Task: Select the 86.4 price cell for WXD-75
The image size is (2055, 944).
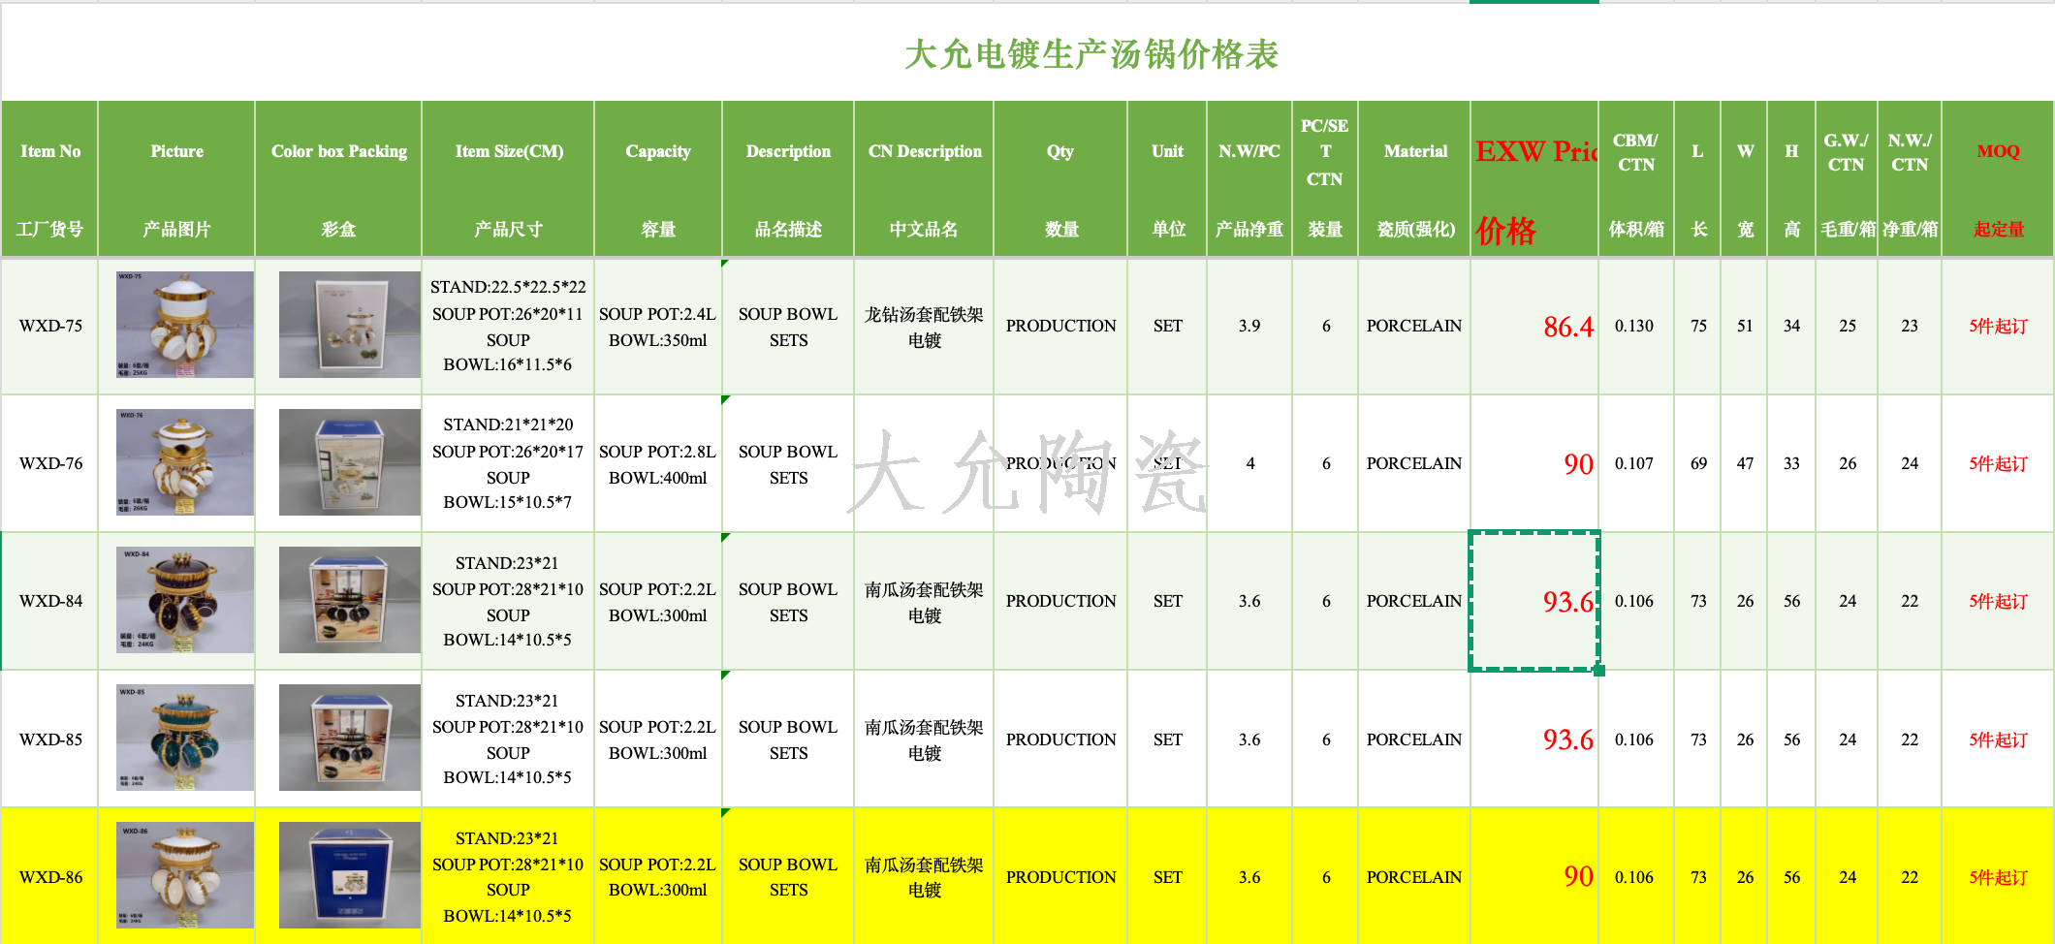Action: (x=1534, y=327)
